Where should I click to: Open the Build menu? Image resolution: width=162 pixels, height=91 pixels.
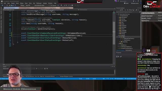coord(17,3)
